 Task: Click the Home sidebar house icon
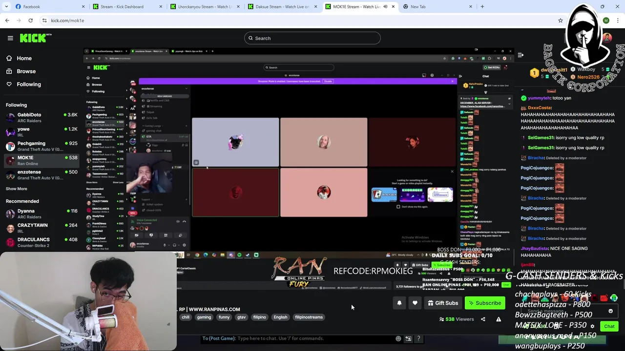(x=9, y=58)
